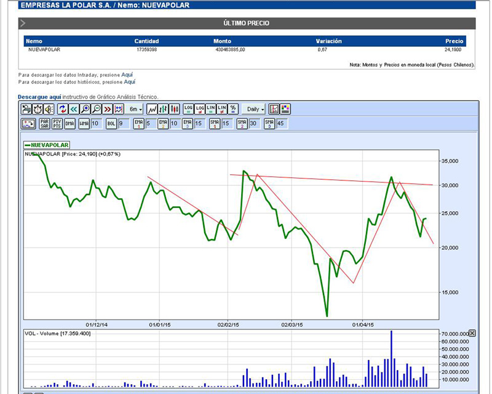The width and height of the screenshot is (492, 394).
Task: Enable LOG equal scale
Action: 188,109
